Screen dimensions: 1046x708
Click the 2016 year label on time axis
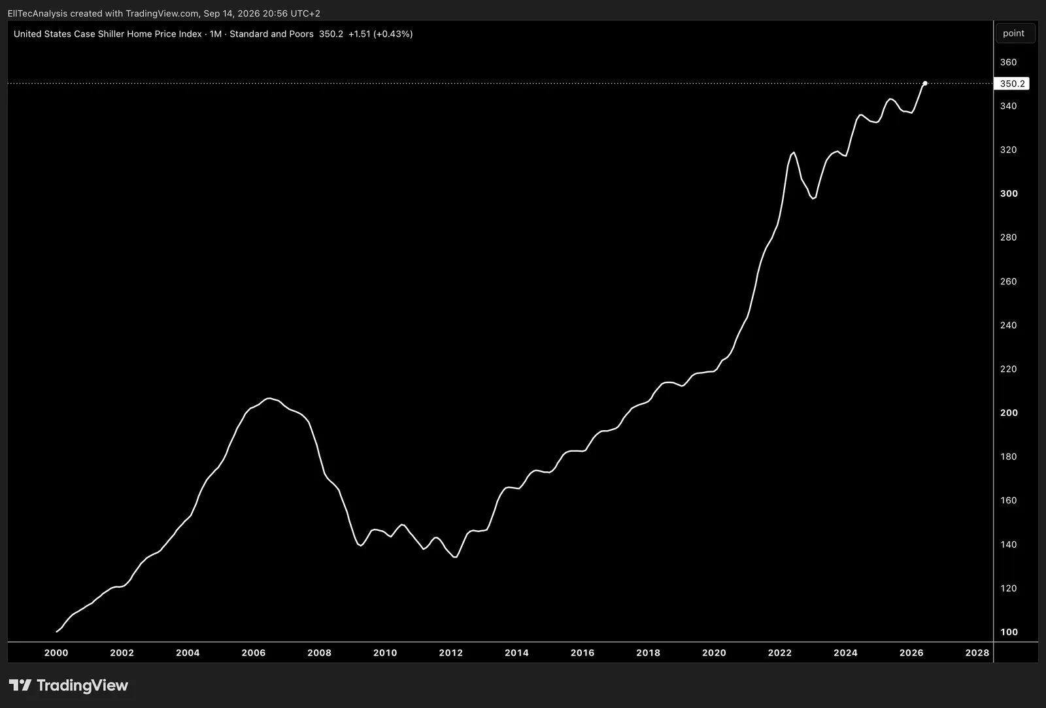pyautogui.click(x=582, y=652)
